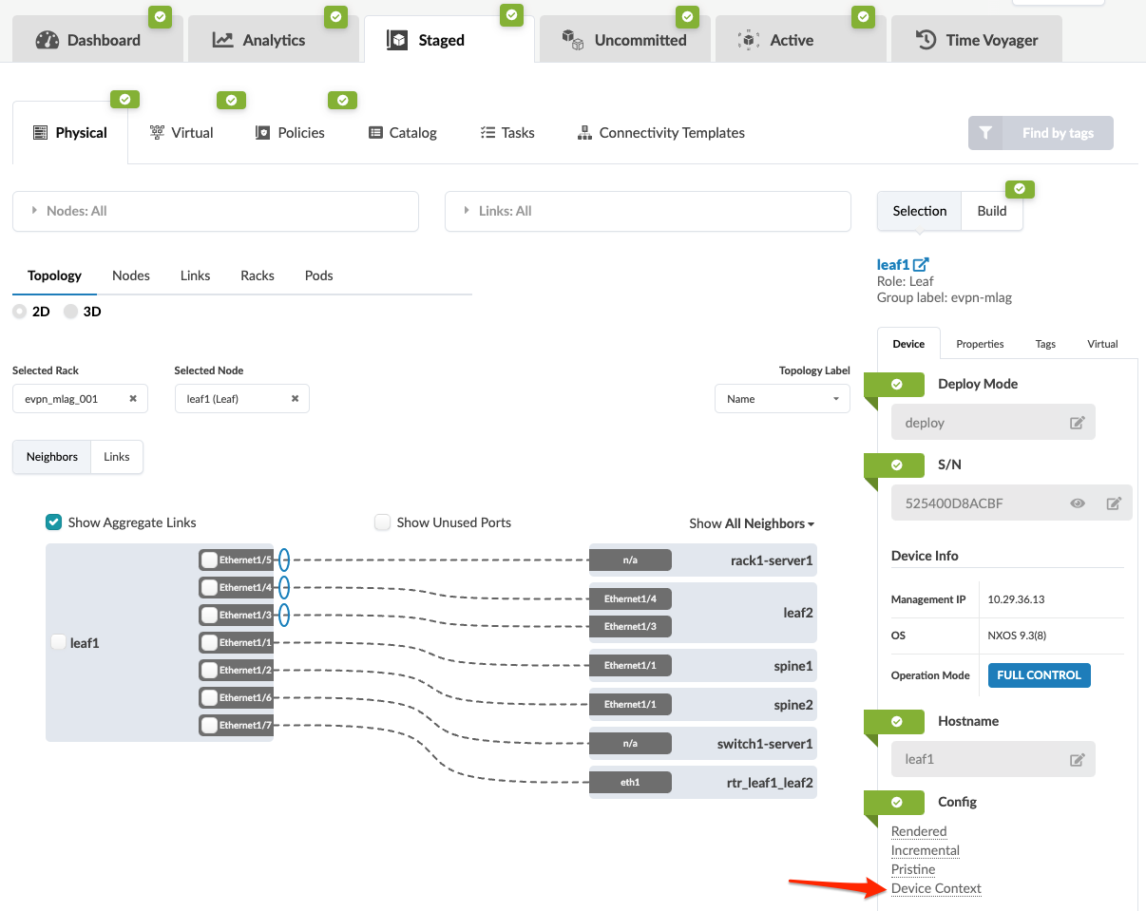Open the Show All Neighbors dropdown

pos(752,523)
